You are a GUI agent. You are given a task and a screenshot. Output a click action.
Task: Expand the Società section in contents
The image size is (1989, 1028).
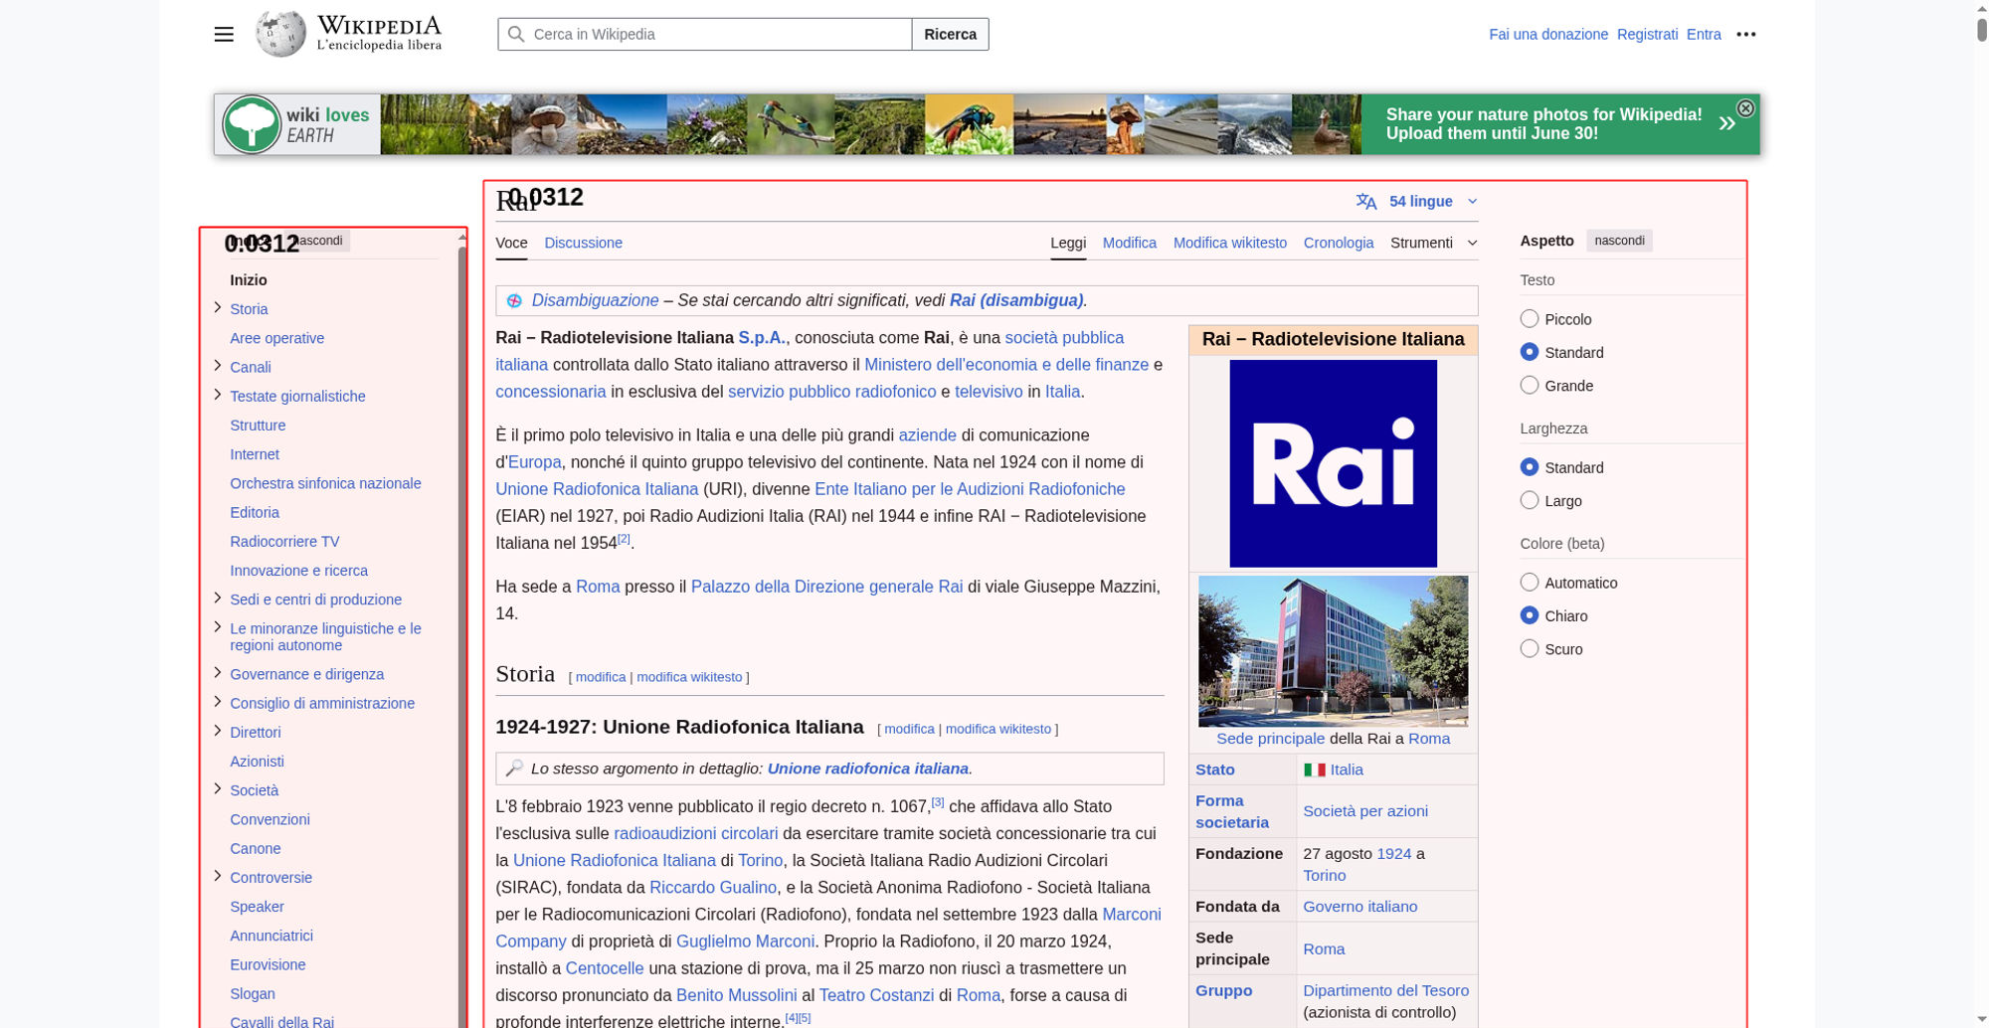pyautogui.click(x=217, y=789)
